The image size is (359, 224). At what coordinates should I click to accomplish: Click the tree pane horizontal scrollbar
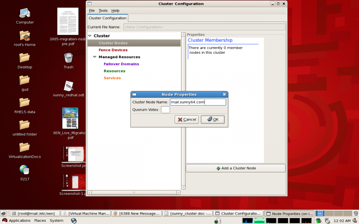click(134, 193)
